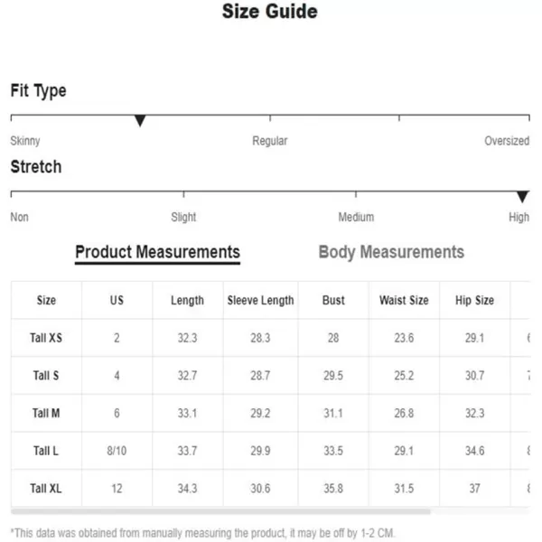Click the horizontal scrollbar under the table

(x=220, y=511)
